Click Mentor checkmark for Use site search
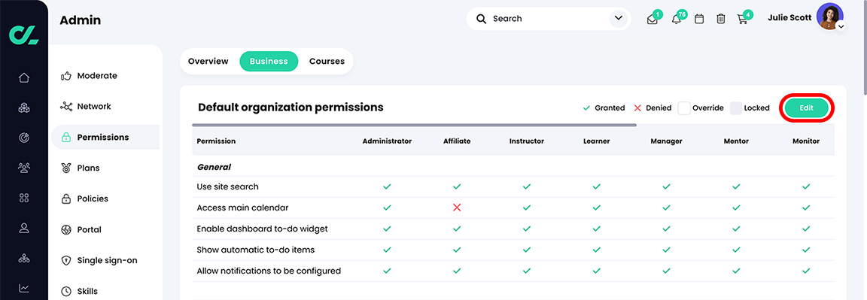 coord(736,186)
